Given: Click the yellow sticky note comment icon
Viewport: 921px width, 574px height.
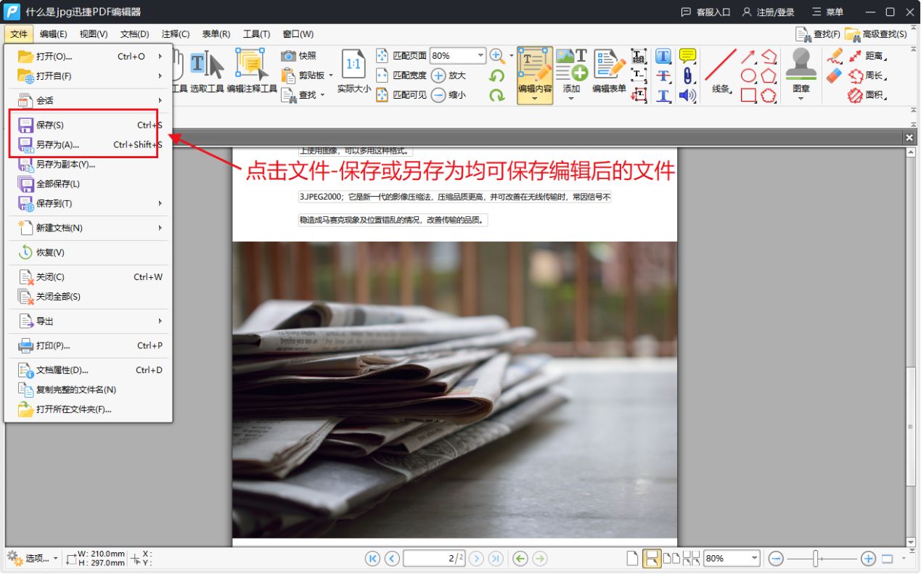Looking at the screenshot, I should point(687,56).
